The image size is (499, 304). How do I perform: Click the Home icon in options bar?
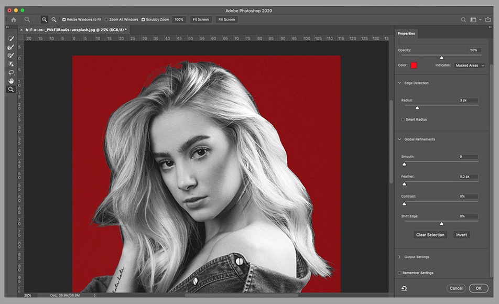click(x=14, y=20)
